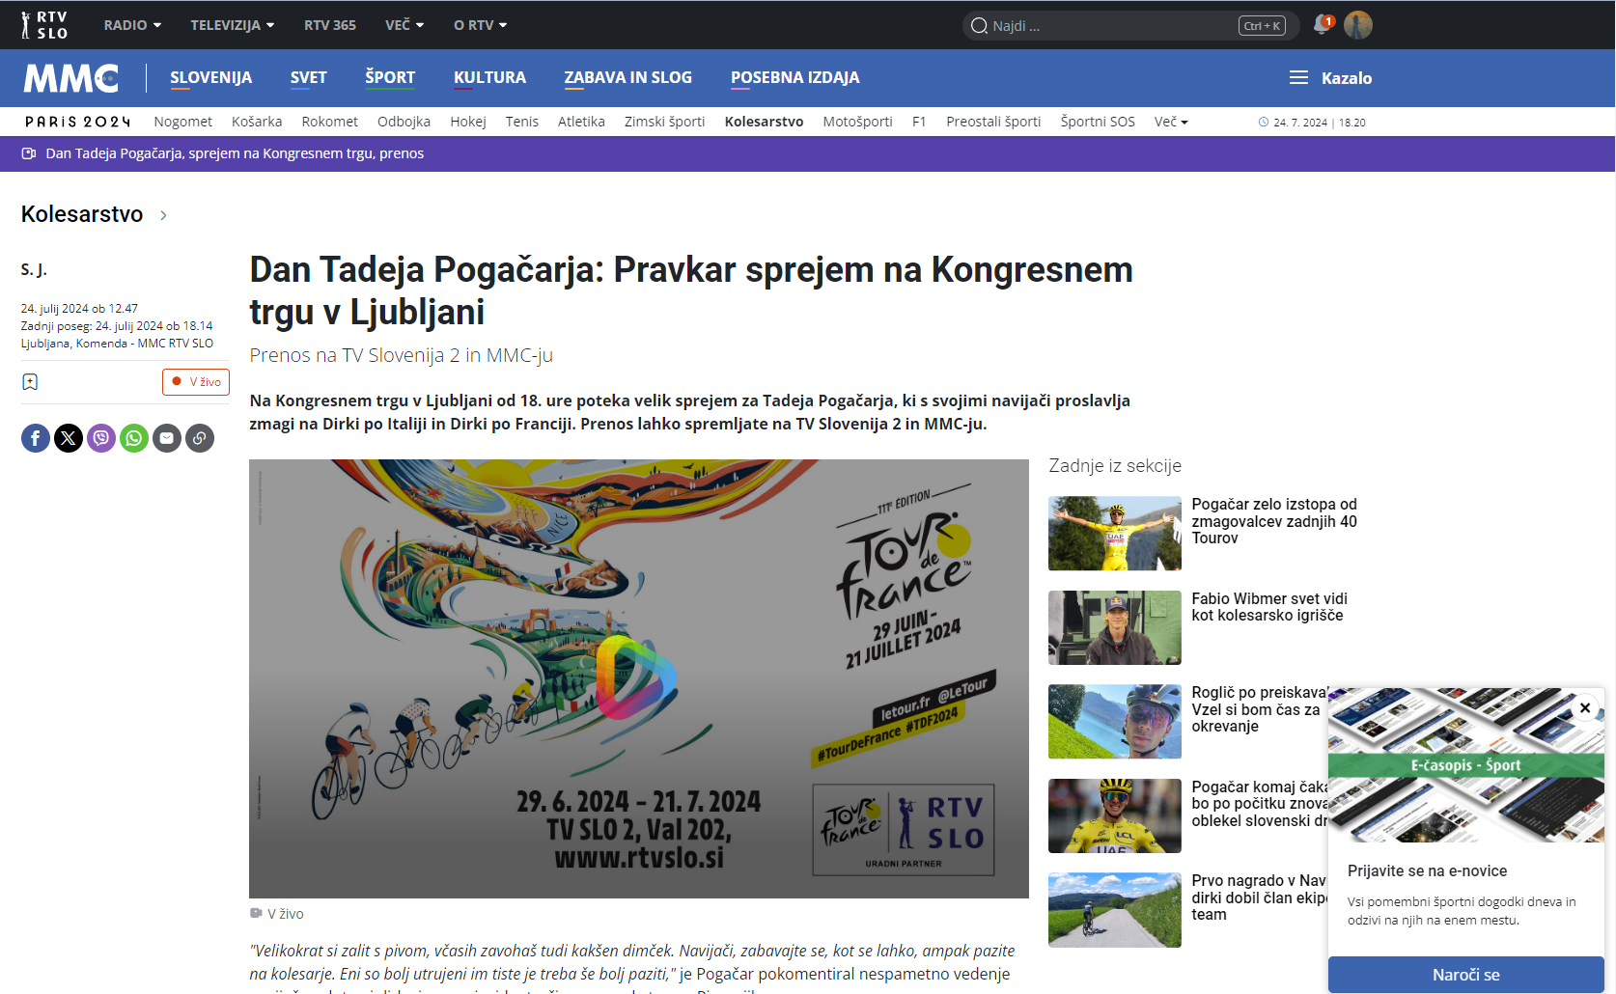Bookmark this article
This screenshot has height=994, width=1616.
point(30,382)
